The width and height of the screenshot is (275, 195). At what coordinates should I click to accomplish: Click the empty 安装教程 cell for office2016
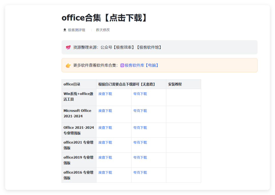[x=183, y=175]
